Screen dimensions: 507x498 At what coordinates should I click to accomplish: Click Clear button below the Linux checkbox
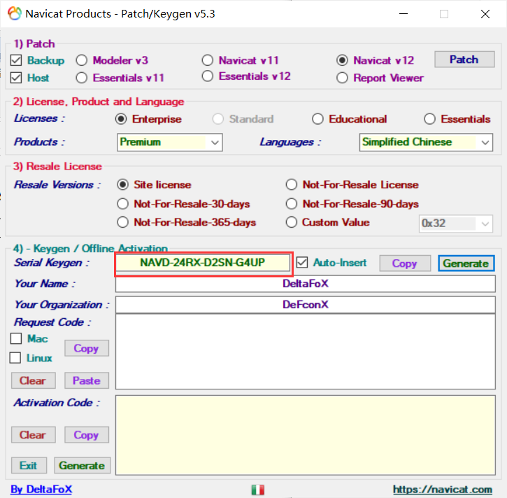pos(34,380)
